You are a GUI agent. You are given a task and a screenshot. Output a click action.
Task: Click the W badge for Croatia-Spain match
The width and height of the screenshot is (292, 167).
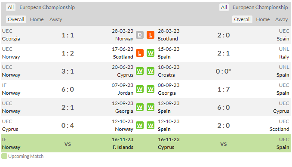click(x=151, y=71)
